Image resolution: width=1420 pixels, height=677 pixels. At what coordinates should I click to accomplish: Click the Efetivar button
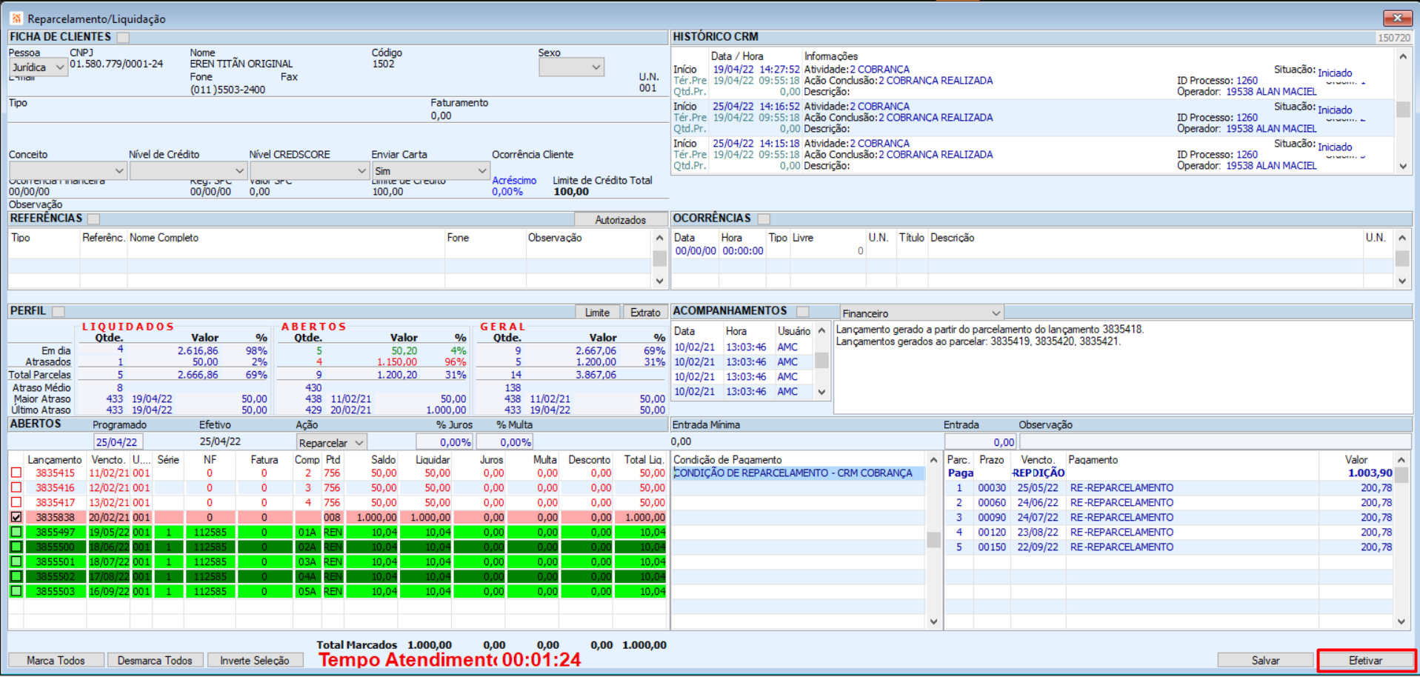coord(1365,660)
